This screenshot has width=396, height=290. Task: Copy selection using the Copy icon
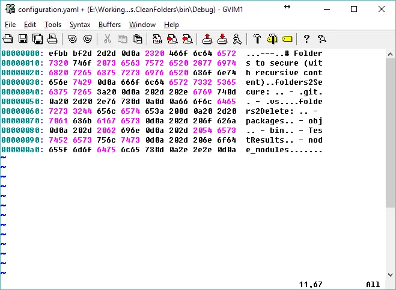pyautogui.click(x=122, y=39)
